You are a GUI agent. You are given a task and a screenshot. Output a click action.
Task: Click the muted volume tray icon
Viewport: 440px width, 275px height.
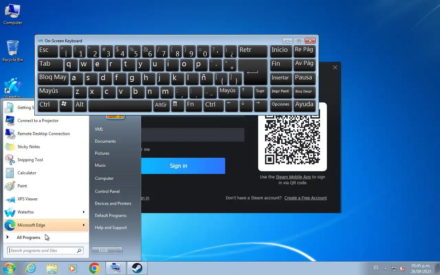pyautogui.click(x=402, y=268)
